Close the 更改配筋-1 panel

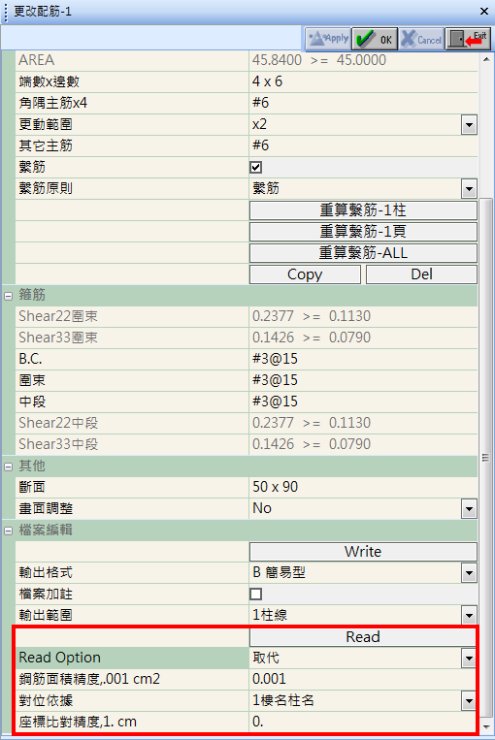click(x=484, y=11)
